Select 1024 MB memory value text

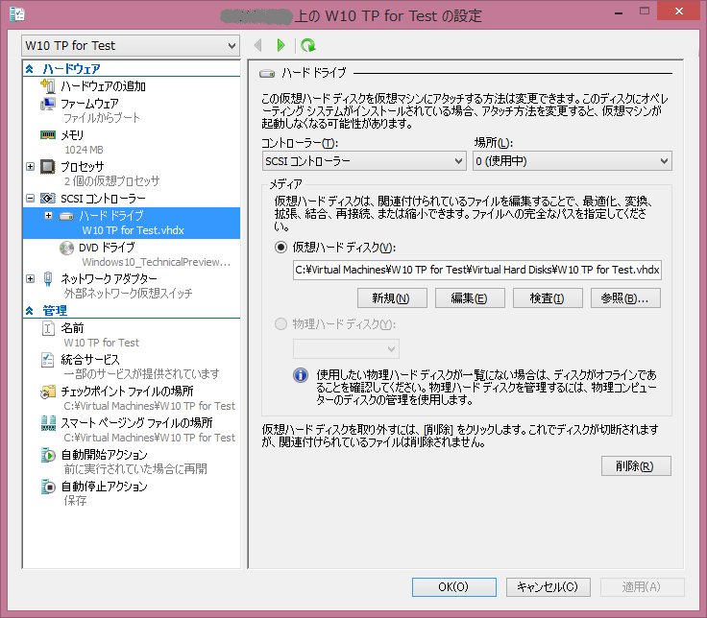pos(84,150)
